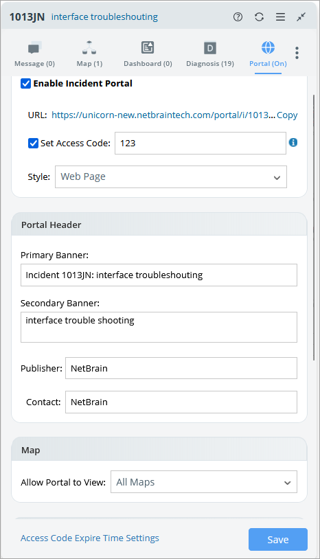Copy the portal URL
This screenshot has height=559, width=320.
tap(287, 115)
